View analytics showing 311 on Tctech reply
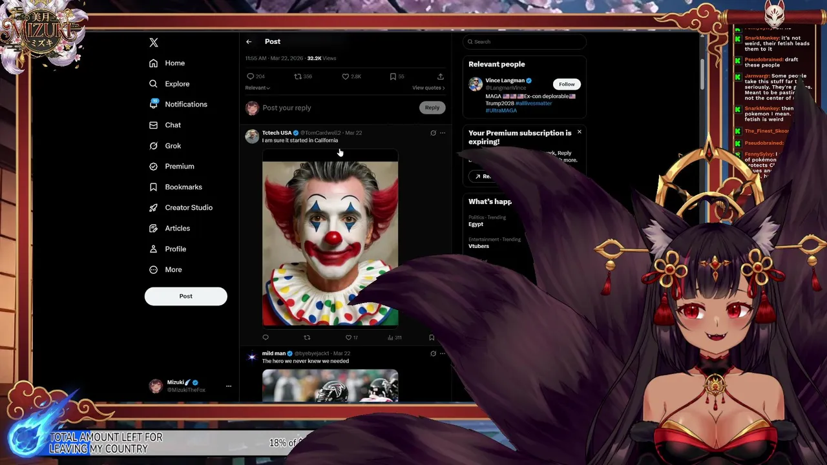The height and width of the screenshot is (465, 827). (394, 337)
